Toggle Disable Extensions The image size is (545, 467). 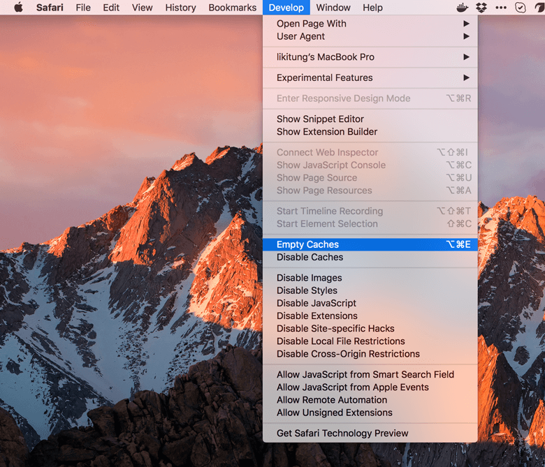tap(370, 316)
